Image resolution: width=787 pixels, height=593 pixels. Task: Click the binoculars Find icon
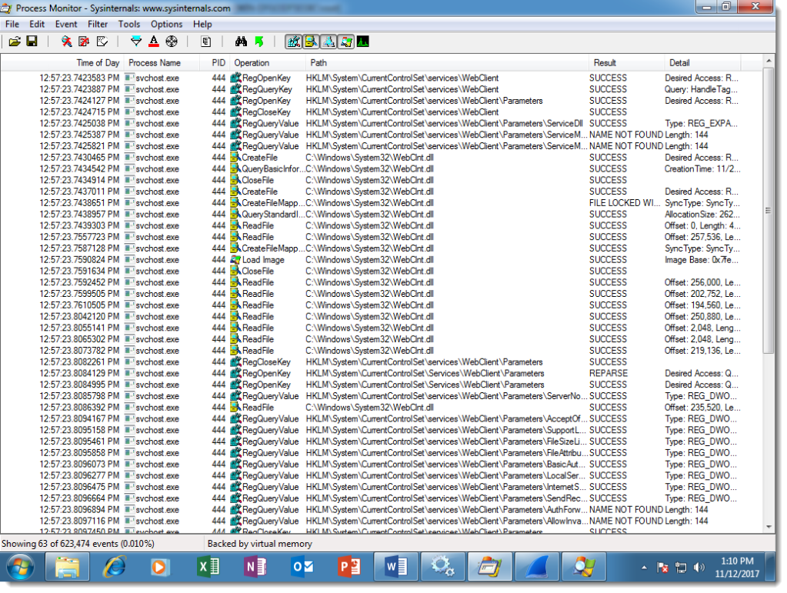pyautogui.click(x=241, y=42)
